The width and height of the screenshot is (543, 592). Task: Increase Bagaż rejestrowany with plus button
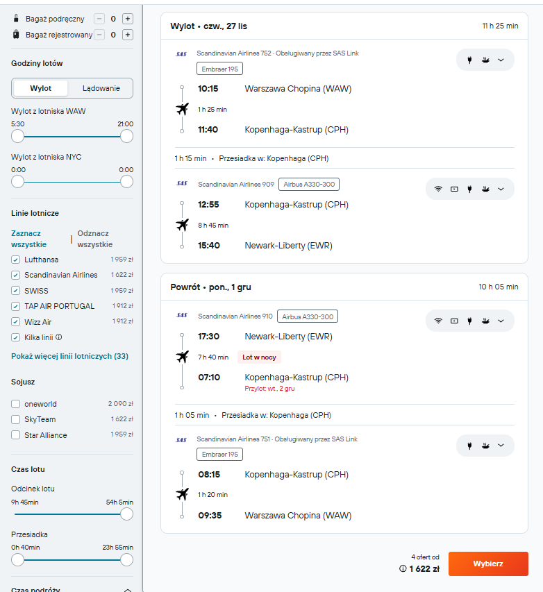pyautogui.click(x=128, y=35)
